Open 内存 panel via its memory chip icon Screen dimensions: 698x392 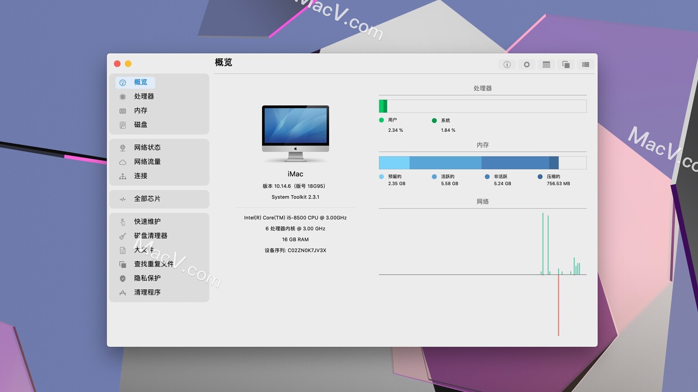[x=123, y=110]
